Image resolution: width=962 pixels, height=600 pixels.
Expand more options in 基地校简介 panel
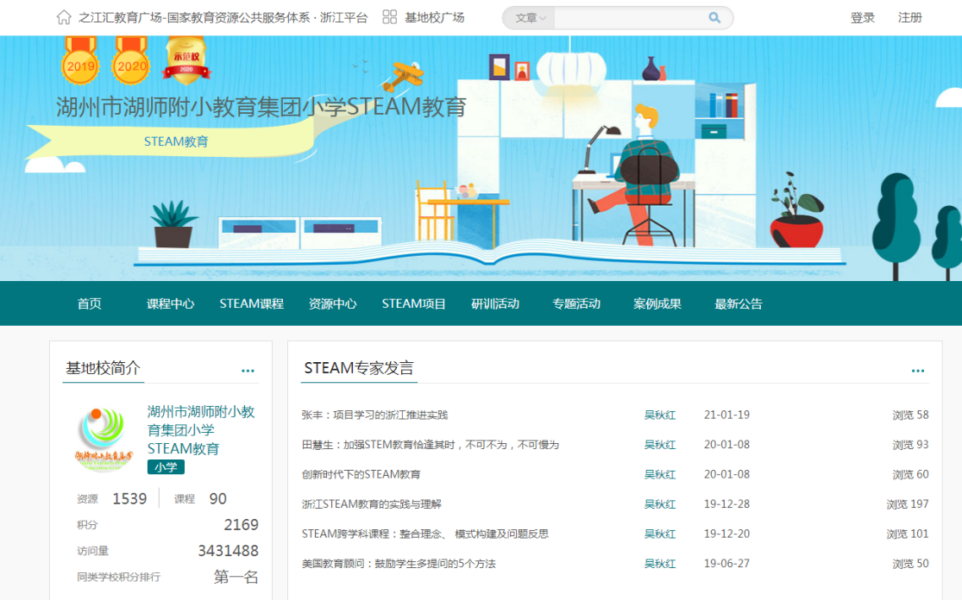(248, 371)
